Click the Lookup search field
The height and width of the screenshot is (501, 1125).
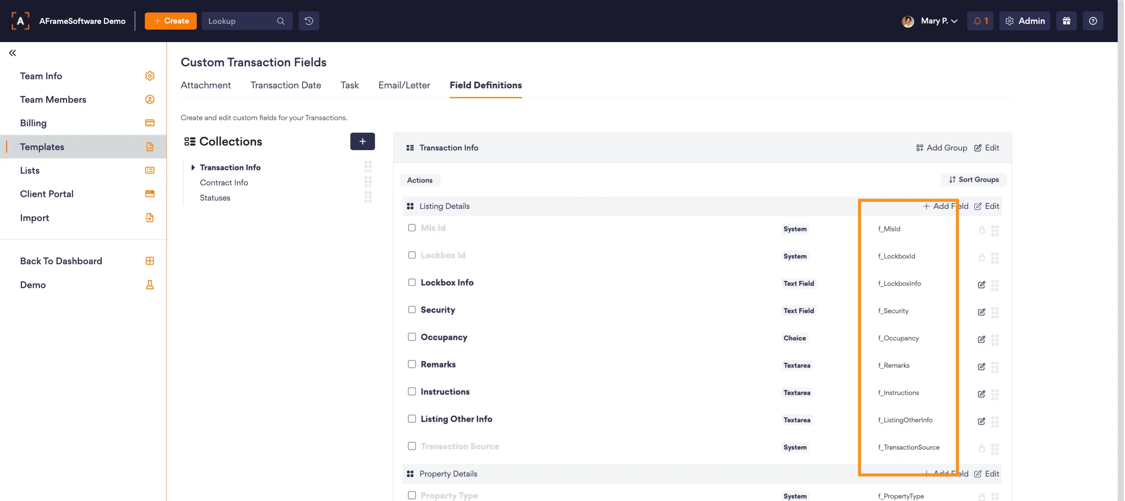point(240,21)
